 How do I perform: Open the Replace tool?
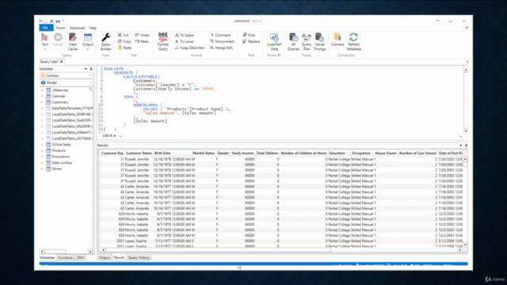[251, 41]
